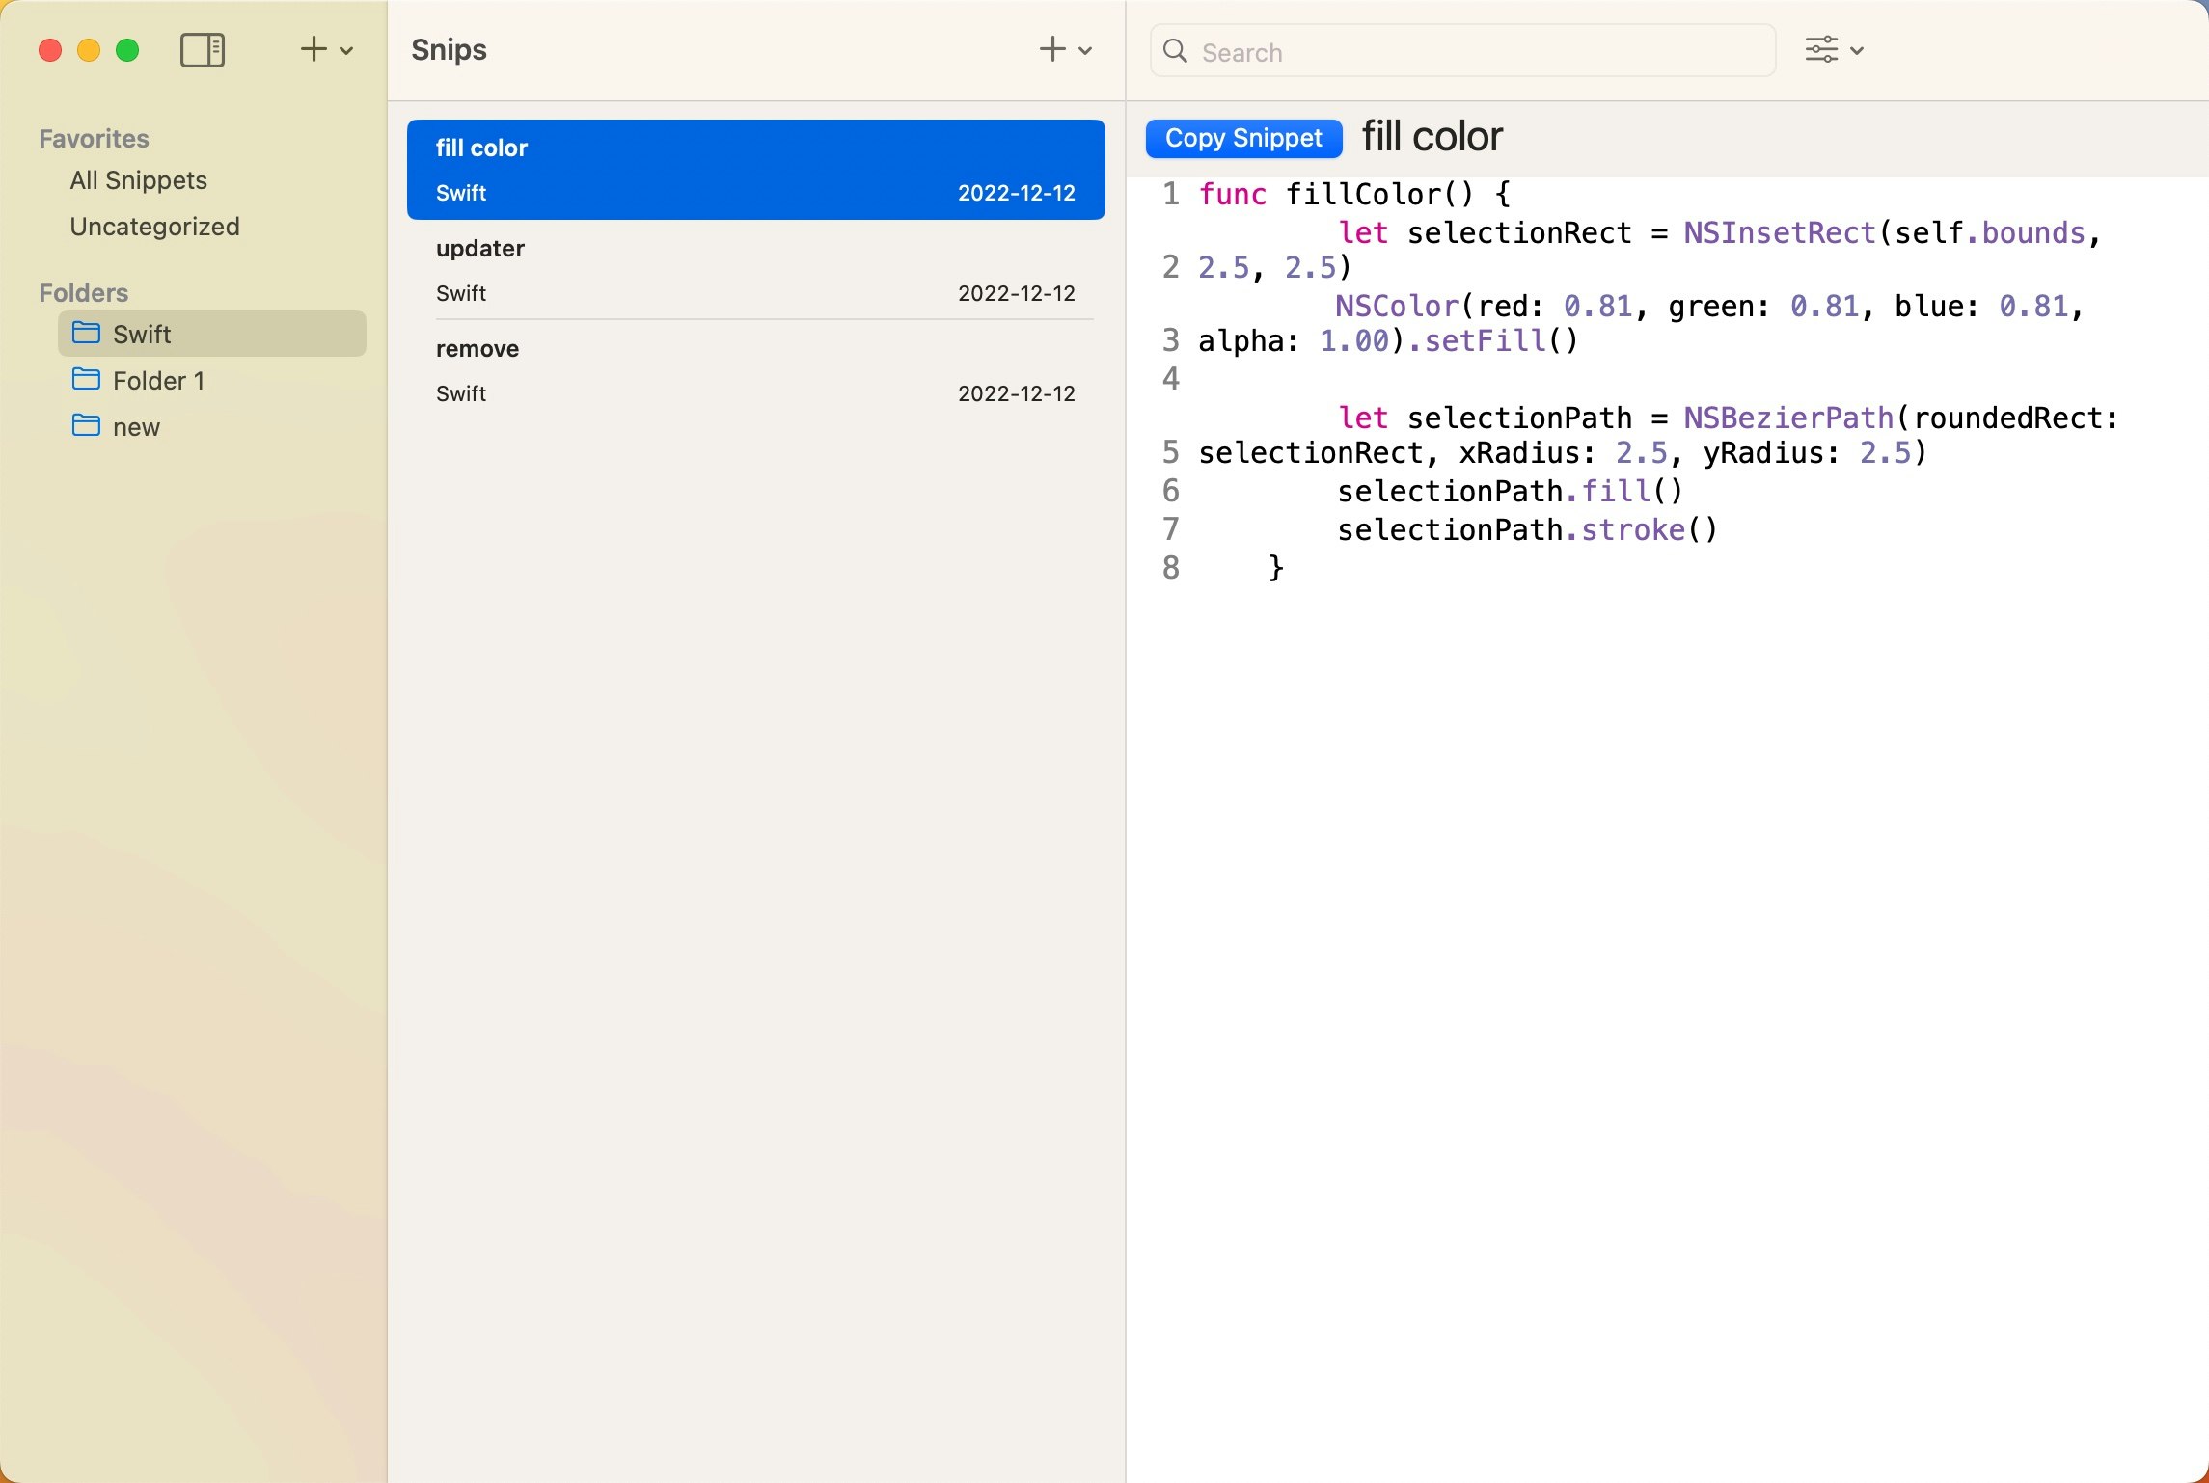
Task: Click date of remove snippet
Action: (1016, 393)
